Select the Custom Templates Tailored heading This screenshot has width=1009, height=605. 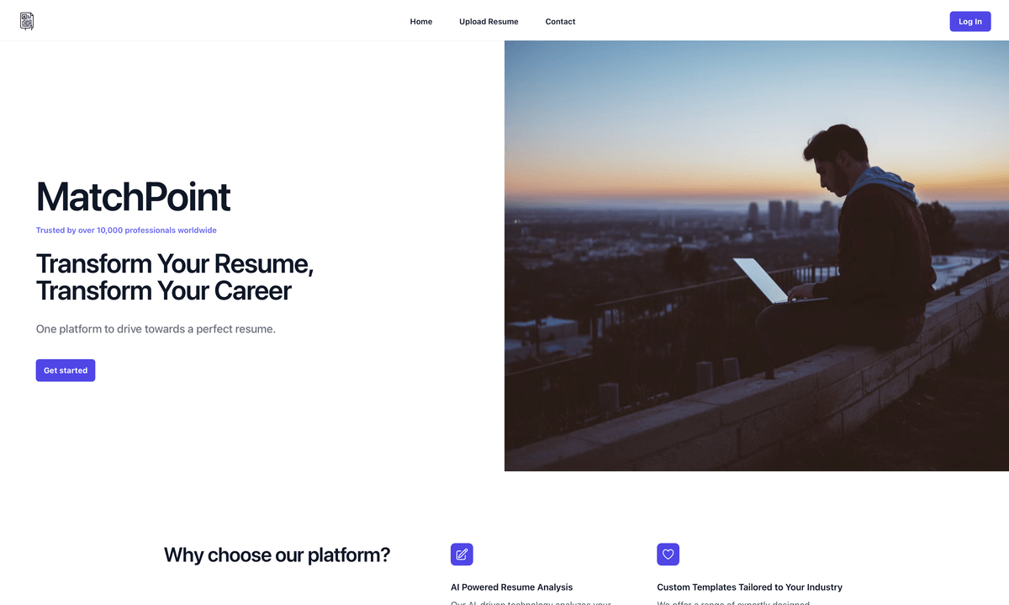[x=749, y=586]
